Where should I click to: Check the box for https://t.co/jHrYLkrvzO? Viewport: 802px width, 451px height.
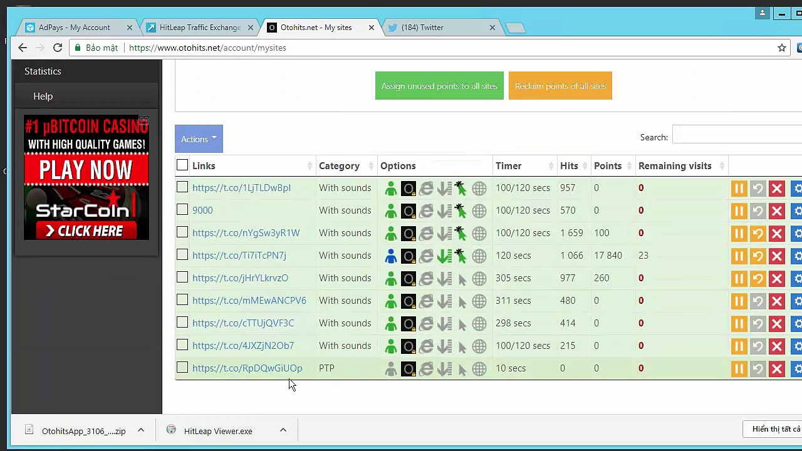tap(182, 277)
